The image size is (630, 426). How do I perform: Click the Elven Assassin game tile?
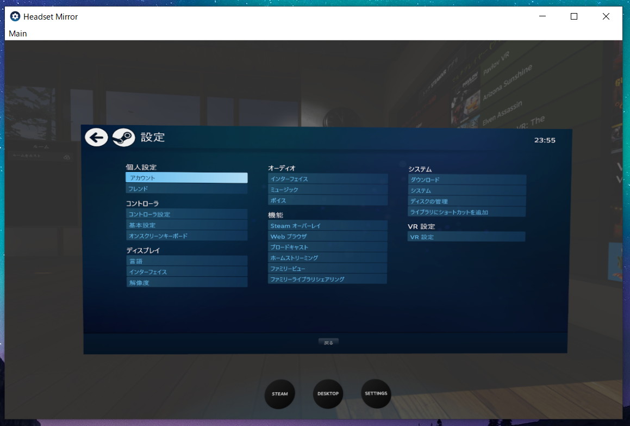[x=502, y=113]
